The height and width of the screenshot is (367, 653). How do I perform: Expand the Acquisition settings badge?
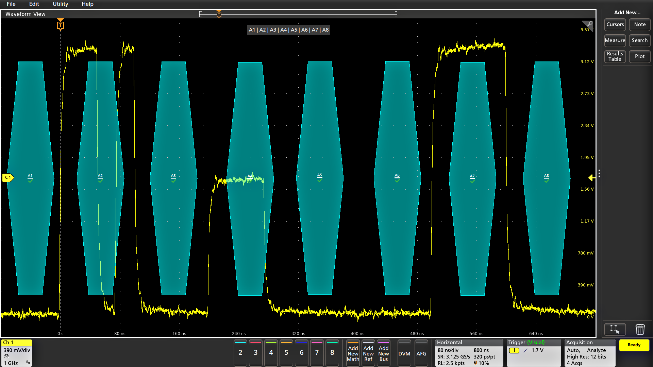(590, 353)
